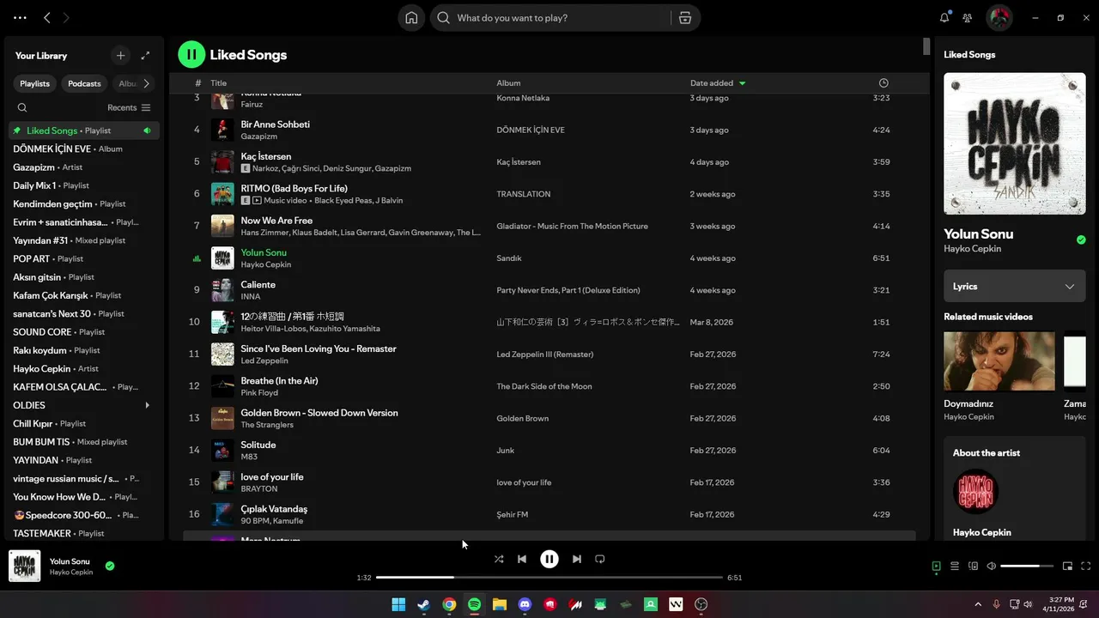Screen dimensions: 1099x618
Task: Open the three-dot app menu
Action: [20, 17]
